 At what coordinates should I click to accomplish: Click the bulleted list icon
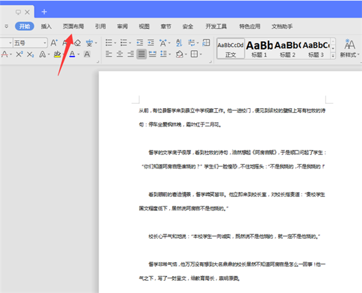point(109,43)
